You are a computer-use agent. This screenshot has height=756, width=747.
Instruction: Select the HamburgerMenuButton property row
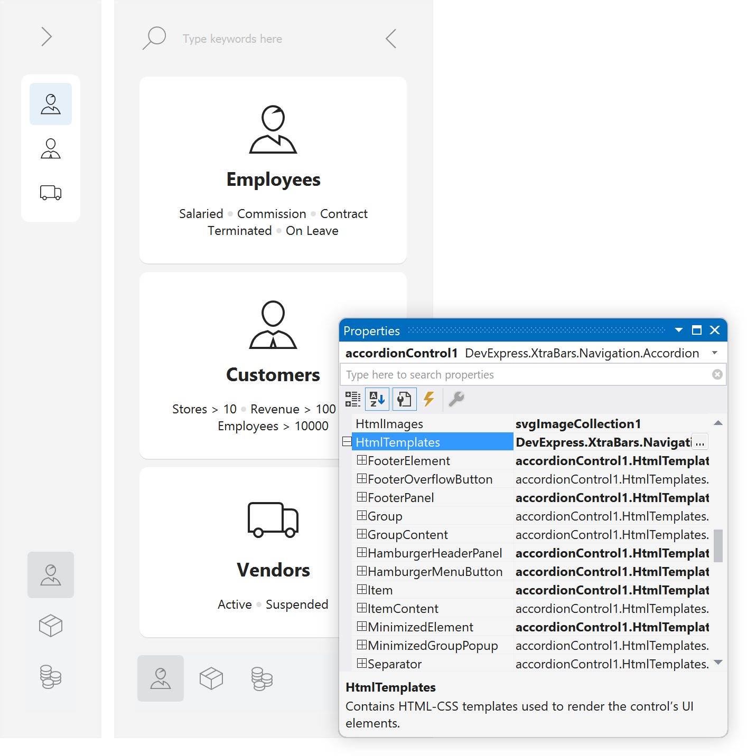click(x=435, y=572)
